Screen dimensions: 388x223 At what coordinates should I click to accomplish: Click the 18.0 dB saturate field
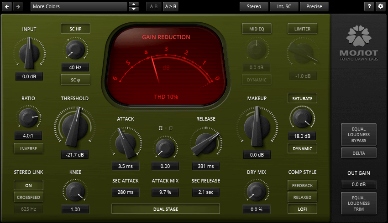302,136
